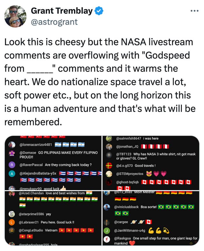Viewport: 204px width, 251px height.
Task: Open the bottom-left livestream comments image
Action: pyautogui.click(x=53, y=218)
